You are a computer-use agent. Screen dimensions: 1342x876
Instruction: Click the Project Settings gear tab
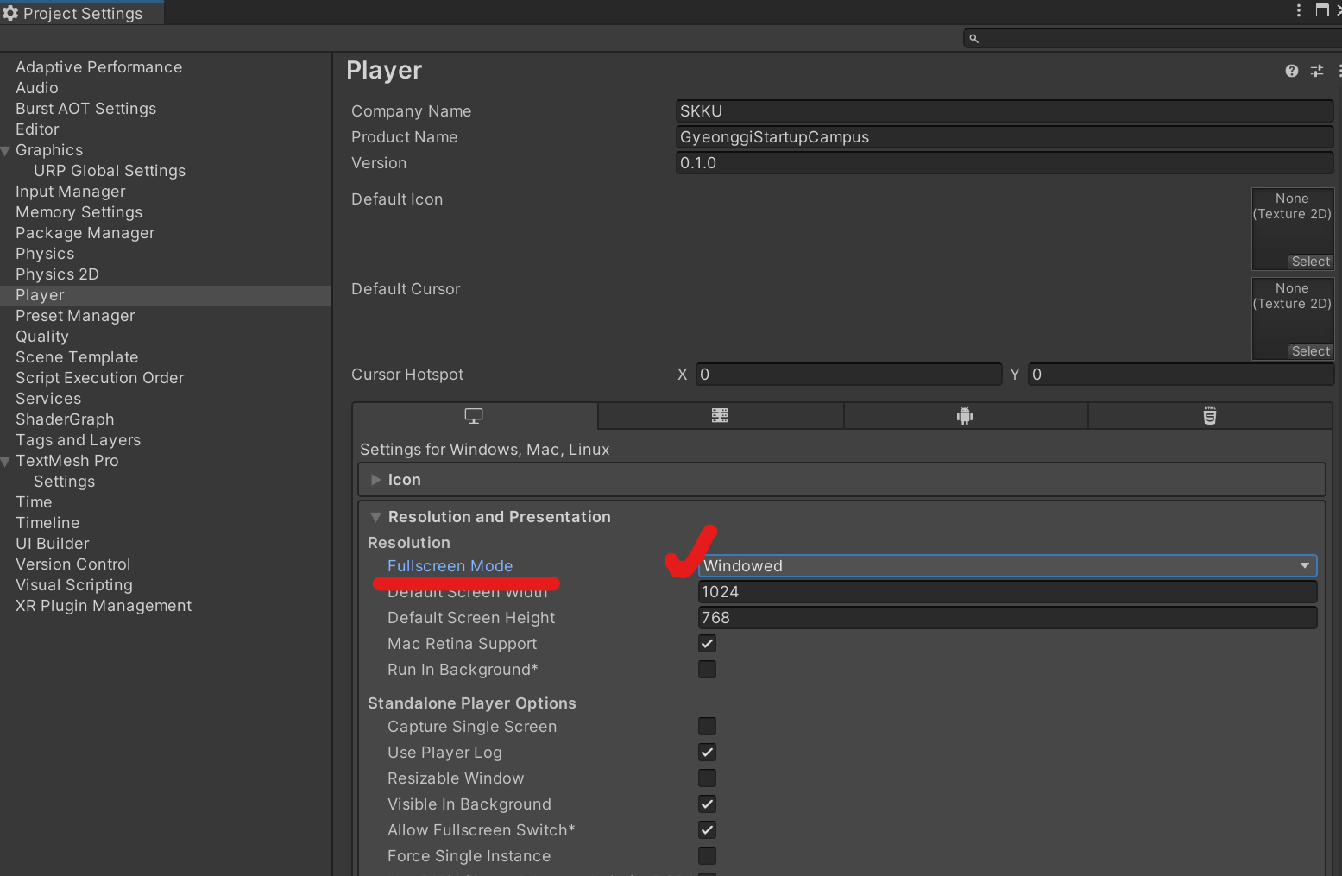(82, 13)
